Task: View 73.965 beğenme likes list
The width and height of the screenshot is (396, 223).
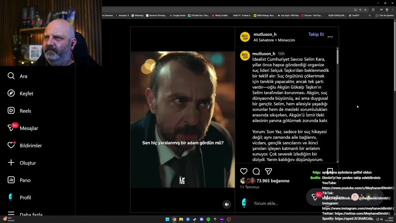Action: click(273, 181)
